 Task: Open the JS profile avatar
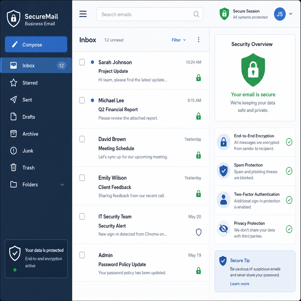280,14
